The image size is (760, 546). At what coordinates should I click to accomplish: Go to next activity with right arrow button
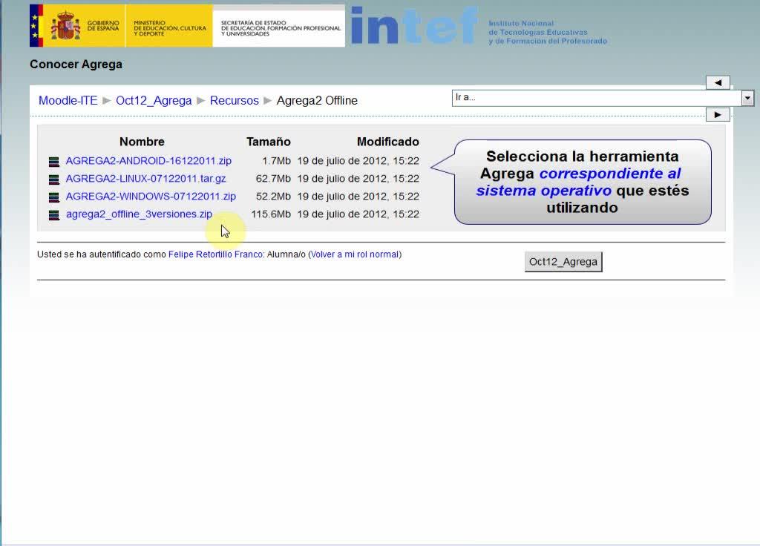[x=718, y=115]
